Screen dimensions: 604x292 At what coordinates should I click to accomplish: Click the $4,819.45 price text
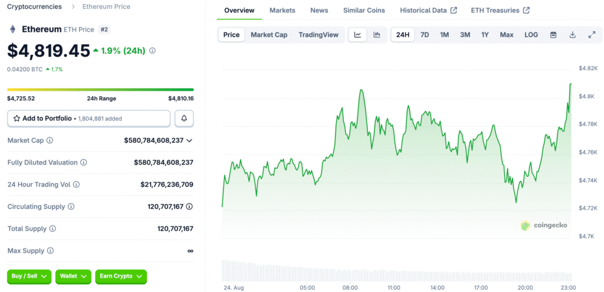click(48, 51)
